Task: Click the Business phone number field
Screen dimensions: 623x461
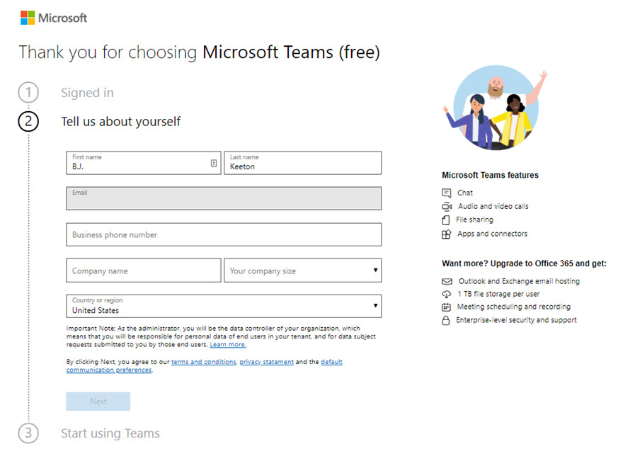Action: pos(223,234)
